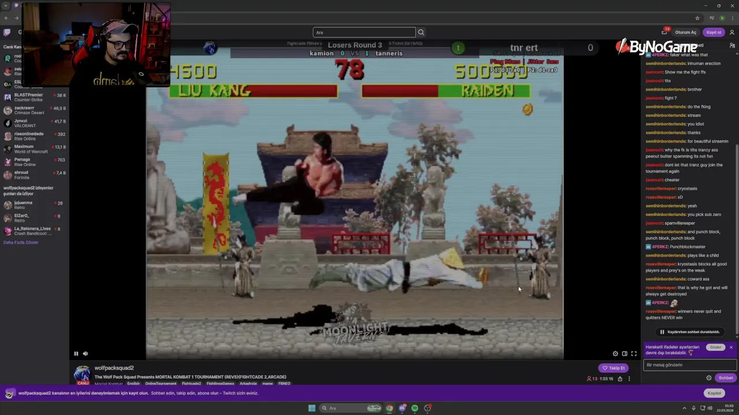The image size is (739, 415).
Task: Open jpjuanma Retro channel
Action: (35, 205)
